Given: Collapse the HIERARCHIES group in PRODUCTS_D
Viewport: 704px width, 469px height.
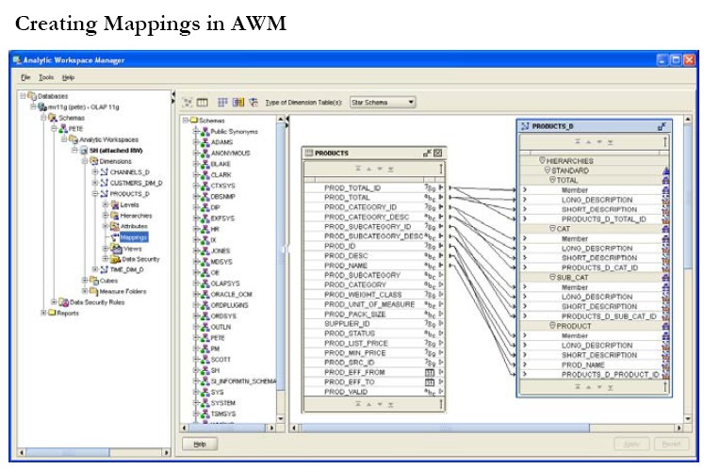Looking at the screenshot, I should (542, 161).
